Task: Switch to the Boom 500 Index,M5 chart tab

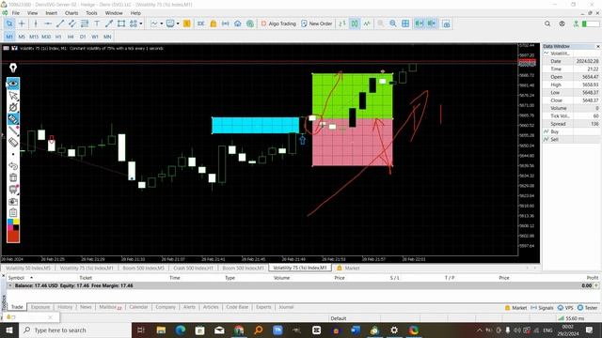Action: 143,268
